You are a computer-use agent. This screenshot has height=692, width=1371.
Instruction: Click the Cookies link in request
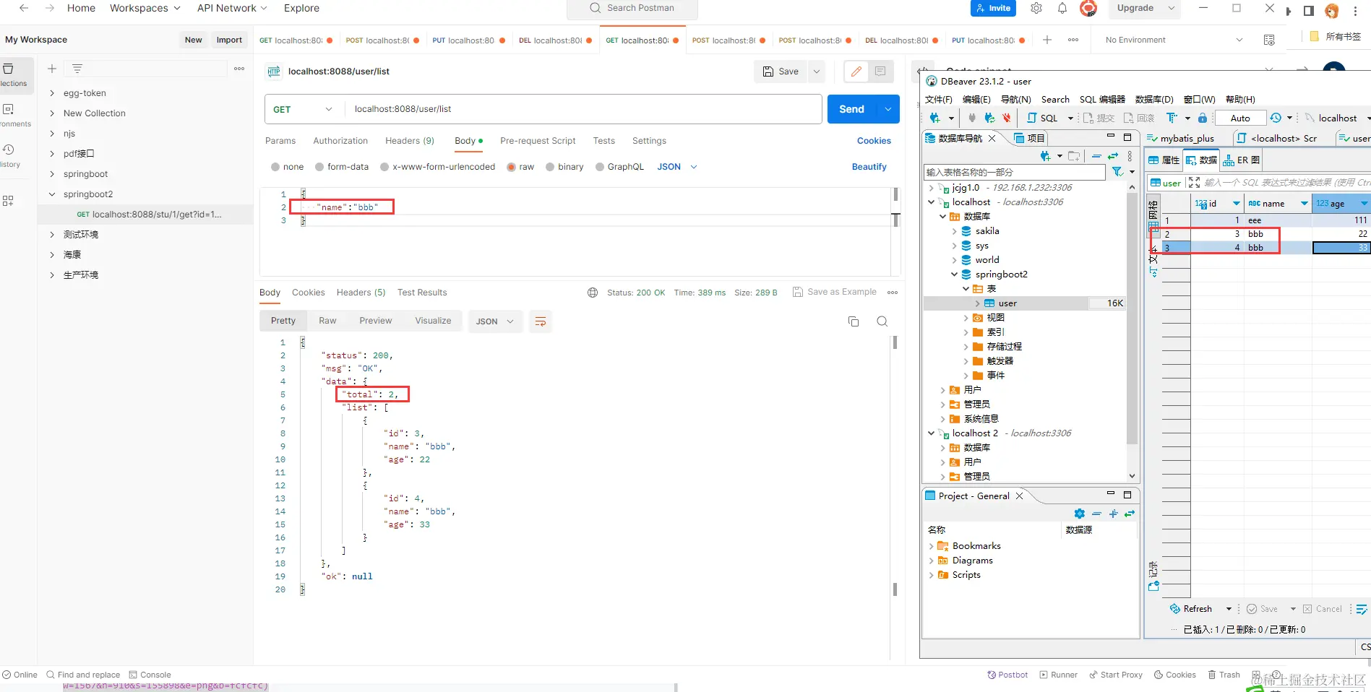coord(874,141)
